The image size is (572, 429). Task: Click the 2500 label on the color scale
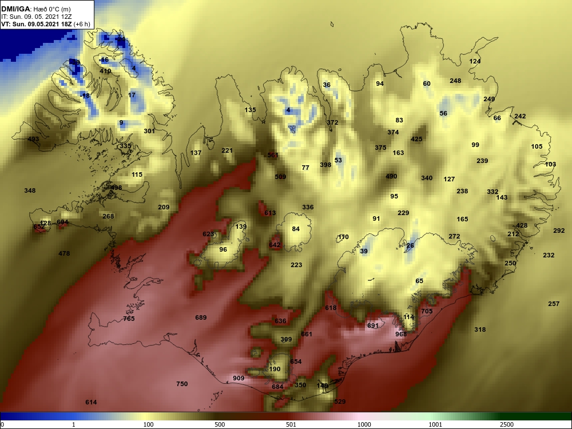click(507, 424)
